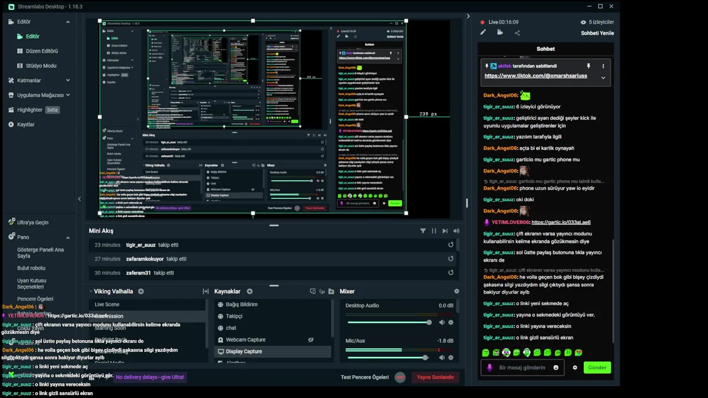Click the audio source icon in Kaynaklar header
Viewport: 708px width, 398px height.
coord(322,291)
